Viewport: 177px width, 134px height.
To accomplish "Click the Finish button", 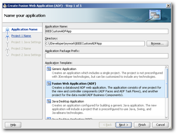I will [142, 125].
